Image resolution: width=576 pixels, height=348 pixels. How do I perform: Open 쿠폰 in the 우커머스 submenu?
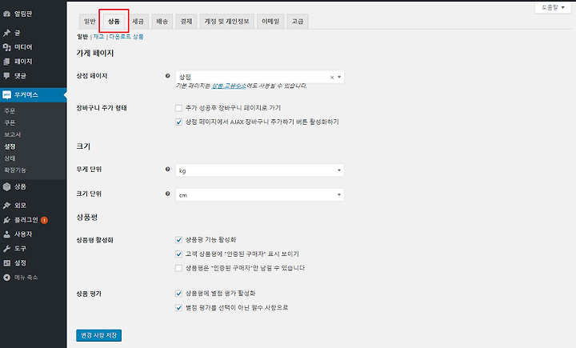click(10, 122)
